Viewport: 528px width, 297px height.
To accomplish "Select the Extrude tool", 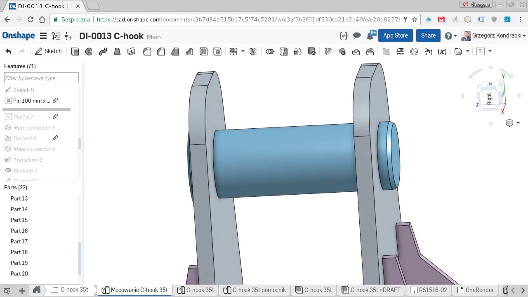I will tap(75, 52).
